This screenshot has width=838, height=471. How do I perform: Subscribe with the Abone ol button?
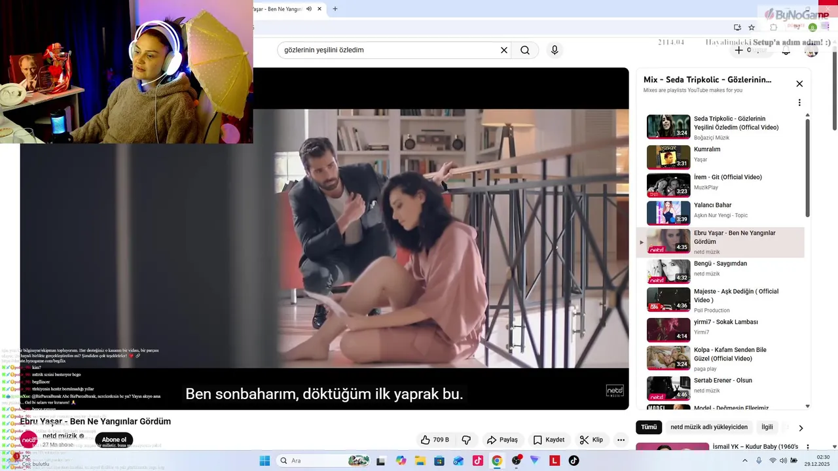114,440
